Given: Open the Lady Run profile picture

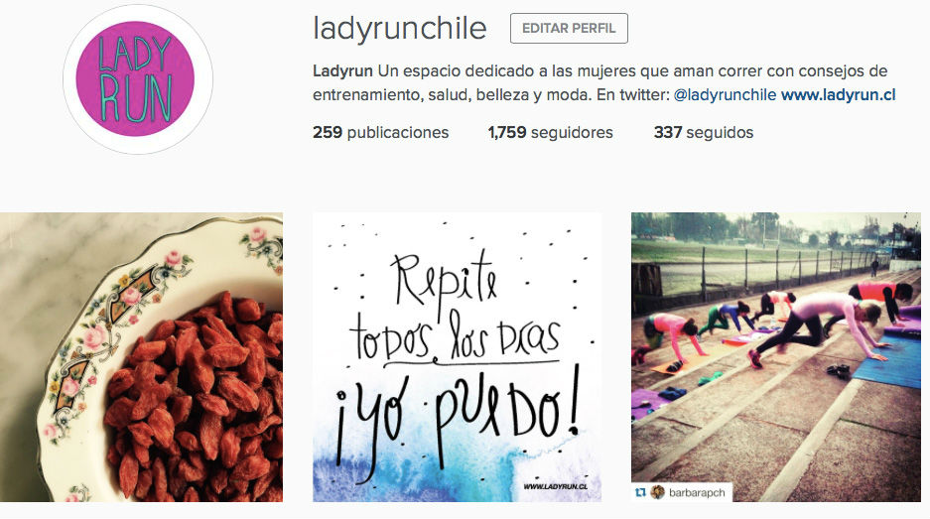Looking at the screenshot, I should tap(138, 78).
